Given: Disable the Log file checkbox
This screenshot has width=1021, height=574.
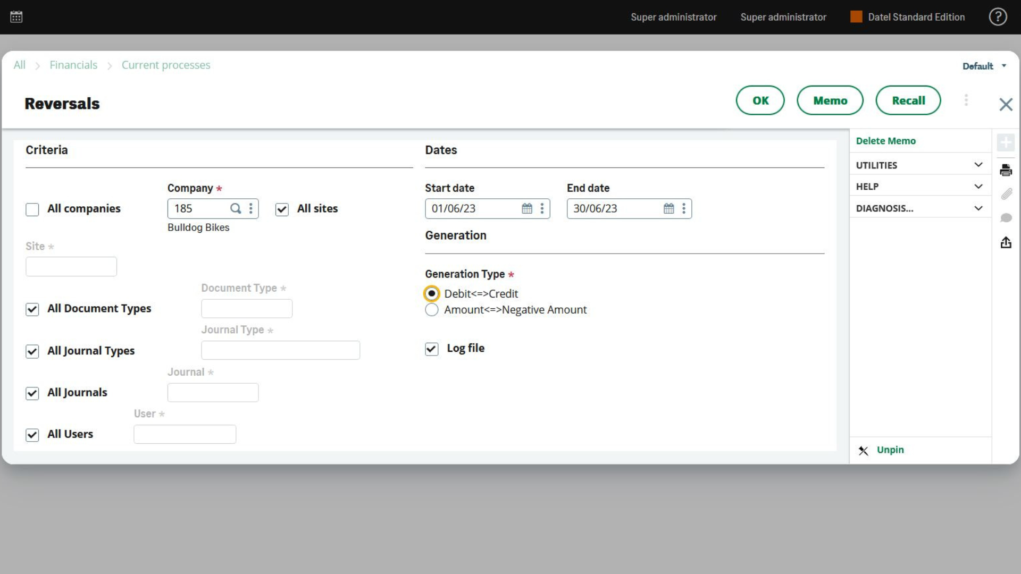Looking at the screenshot, I should coord(431,348).
